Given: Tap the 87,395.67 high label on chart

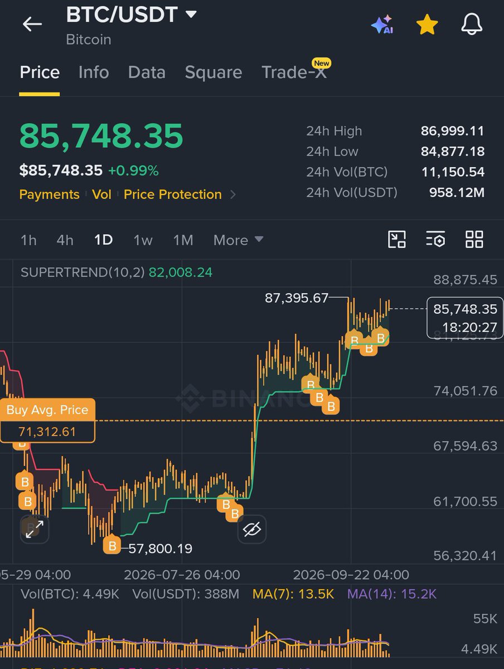Looking at the screenshot, I should pyautogui.click(x=297, y=298).
